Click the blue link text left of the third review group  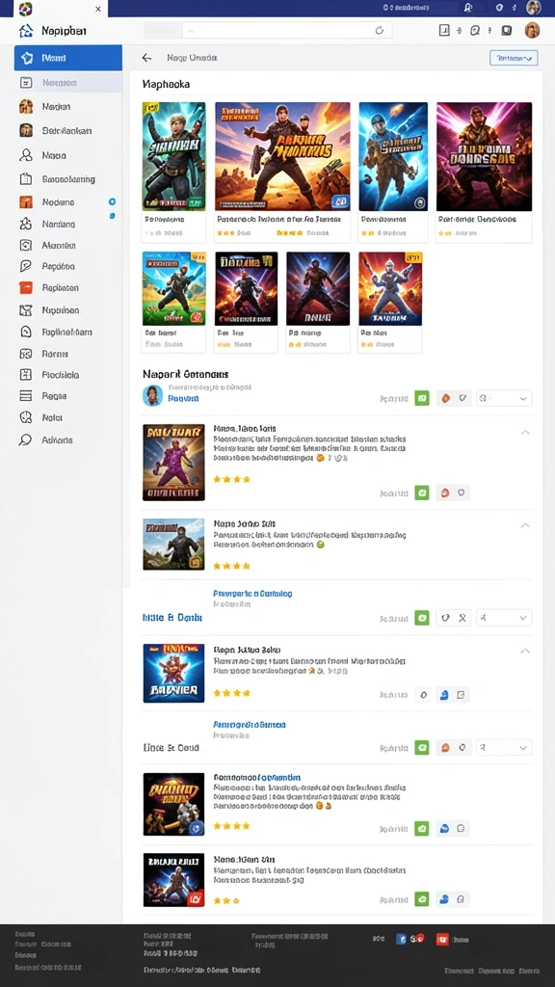click(172, 618)
